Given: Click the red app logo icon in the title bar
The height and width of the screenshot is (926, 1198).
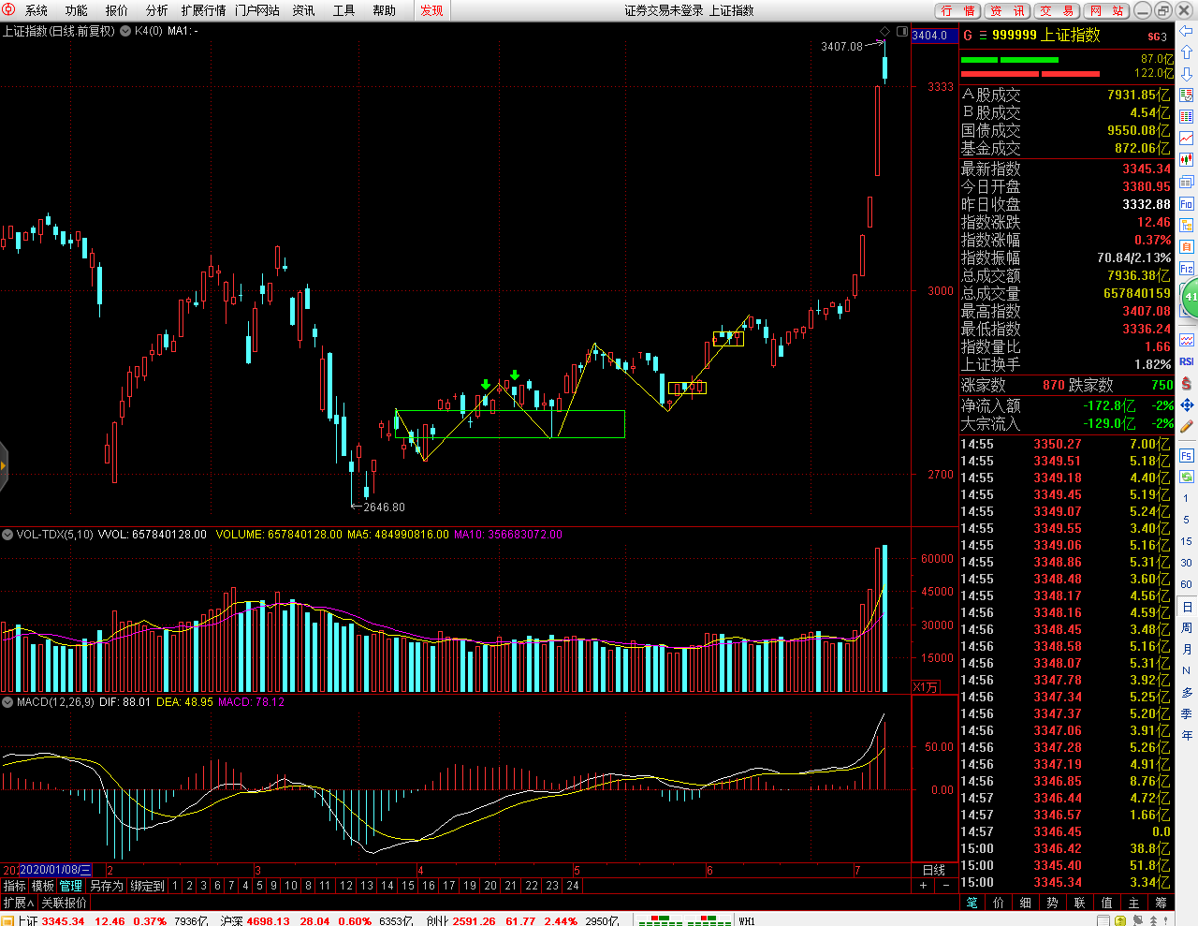Looking at the screenshot, I should coord(8,9).
